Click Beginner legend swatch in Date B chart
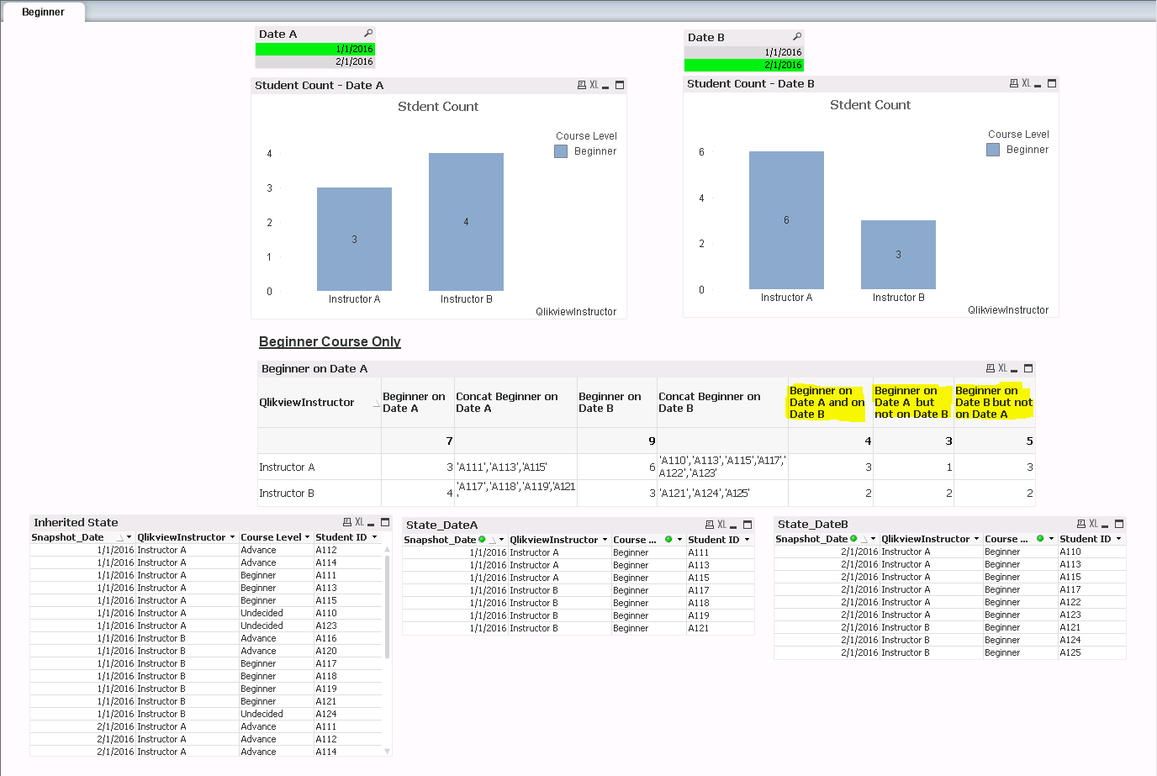 (993, 150)
